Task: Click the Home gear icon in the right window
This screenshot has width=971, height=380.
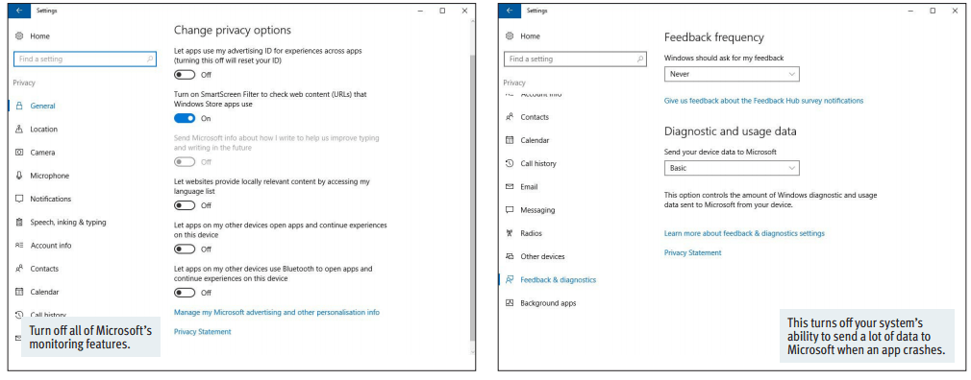Action: point(510,36)
